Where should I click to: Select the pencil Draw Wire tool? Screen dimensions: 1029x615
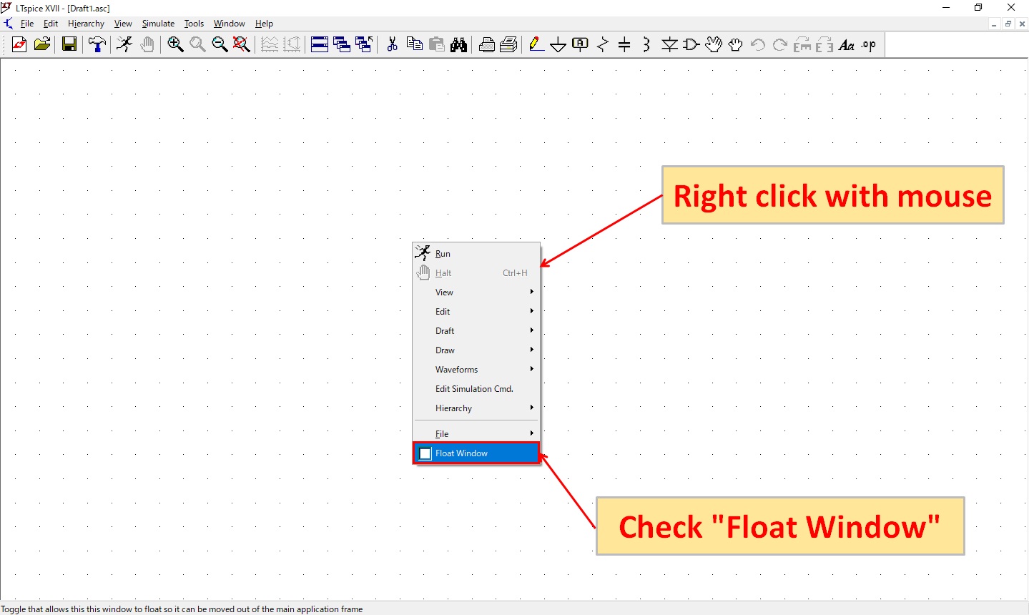click(536, 45)
